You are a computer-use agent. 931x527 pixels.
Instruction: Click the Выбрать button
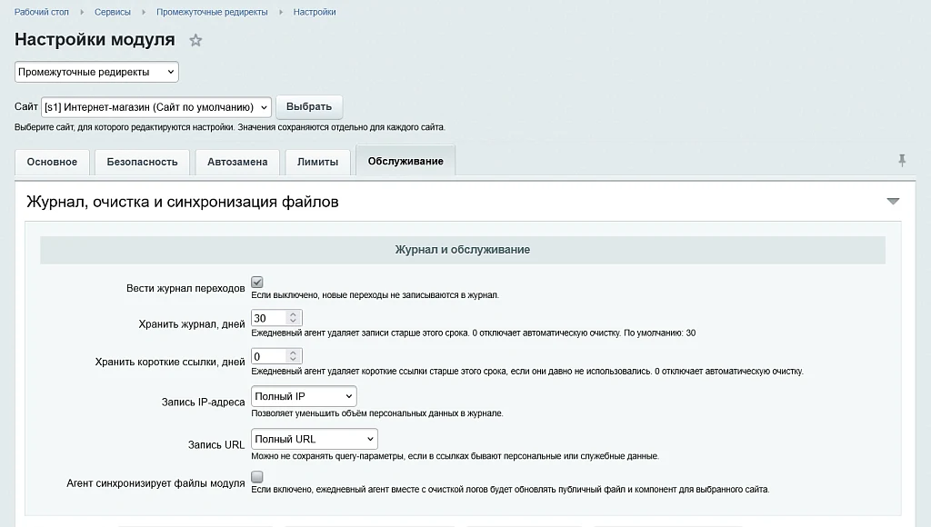tap(309, 107)
